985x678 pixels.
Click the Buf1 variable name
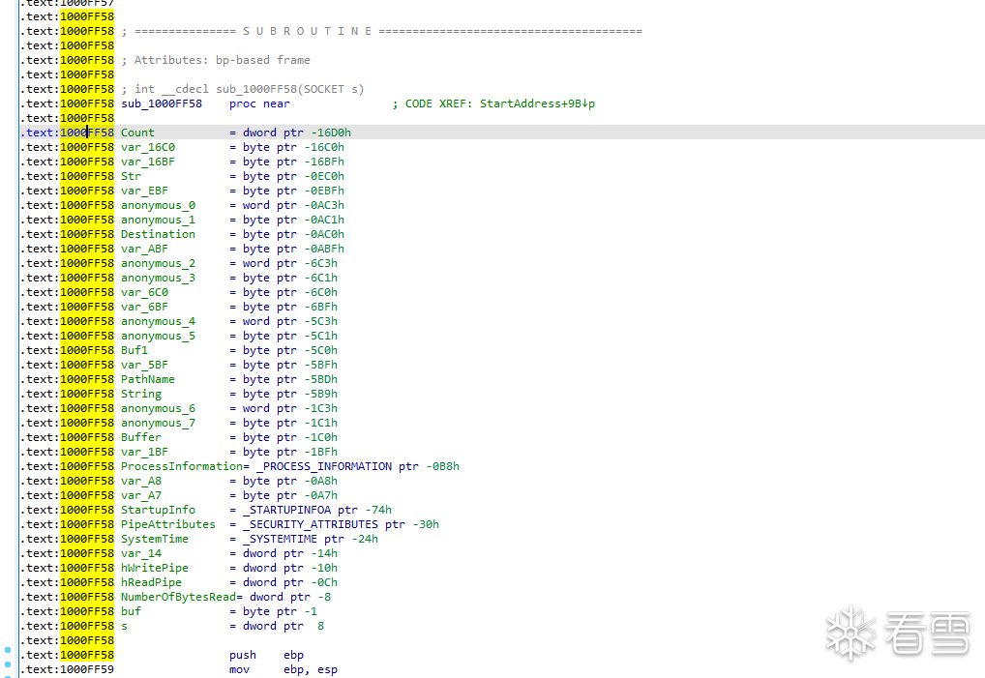pyautogui.click(x=134, y=350)
